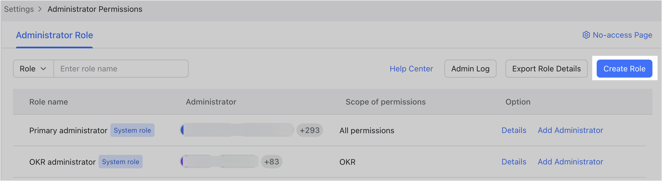The width and height of the screenshot is (662, 181).
Task: Select the System role badge for OKR administrator
Action: pos(120,162)
